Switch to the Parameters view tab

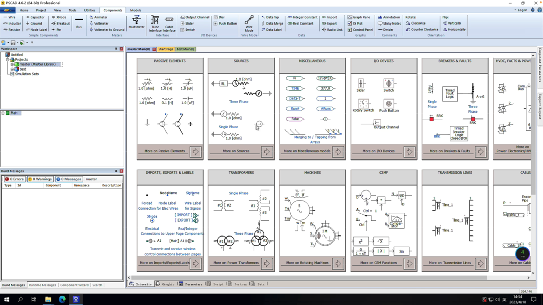(191, 284)
